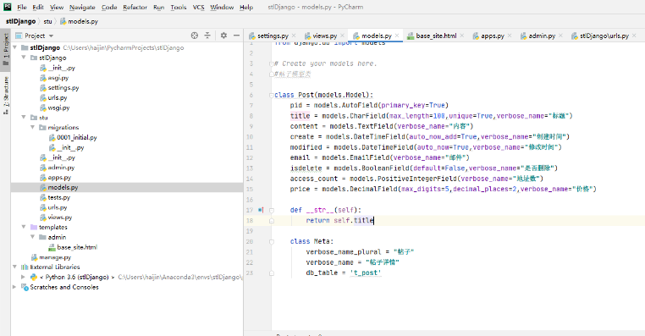The width and height of the screenshot is (645, 336).
Task: Collapse the External Libraries node
Action: click(15, 267)
